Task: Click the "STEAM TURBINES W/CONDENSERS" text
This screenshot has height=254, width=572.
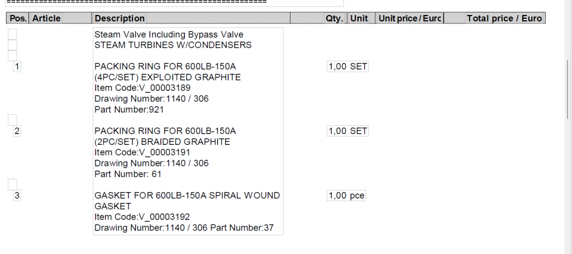Action: (x=173, y=45)
